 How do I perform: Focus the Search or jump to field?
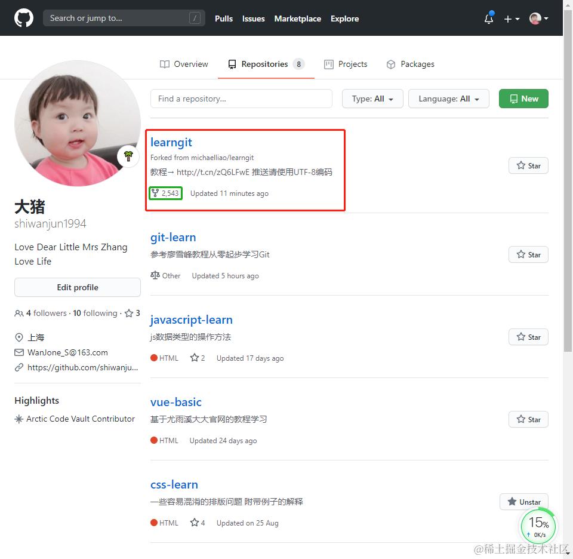(124, 18)
